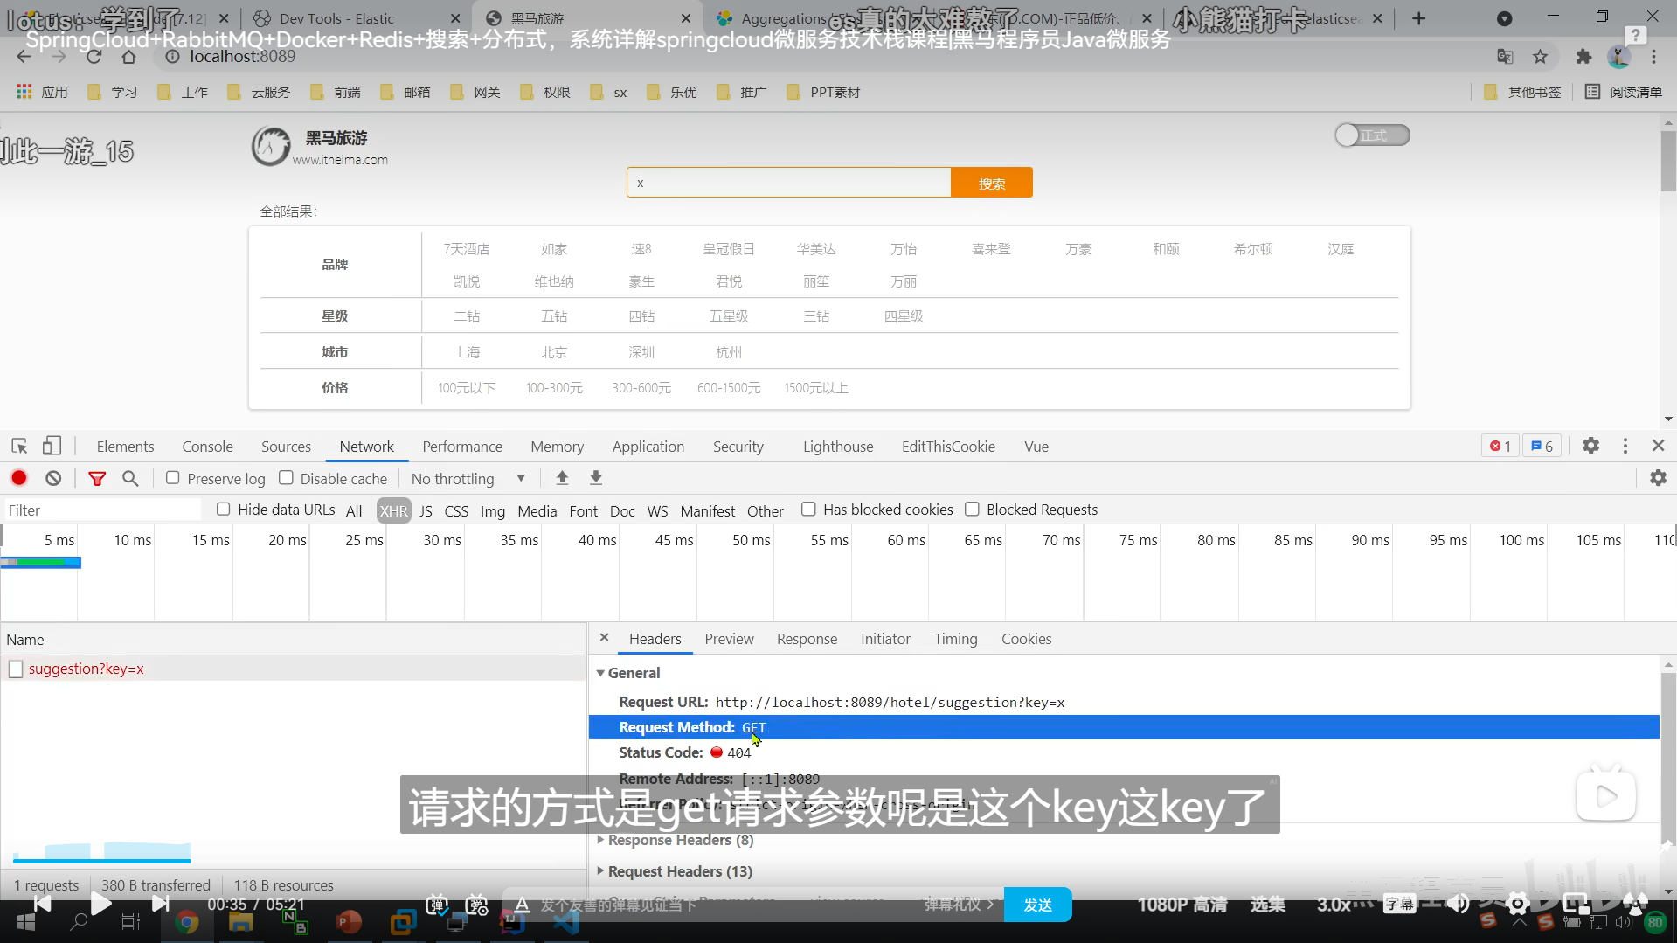
Task: Open PowerPoint from the taskbar
Action: pos(349,922)
